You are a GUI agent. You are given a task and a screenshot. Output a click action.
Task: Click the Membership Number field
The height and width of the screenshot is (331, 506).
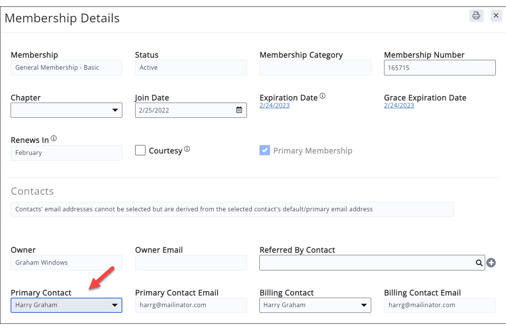coord(439,68)
